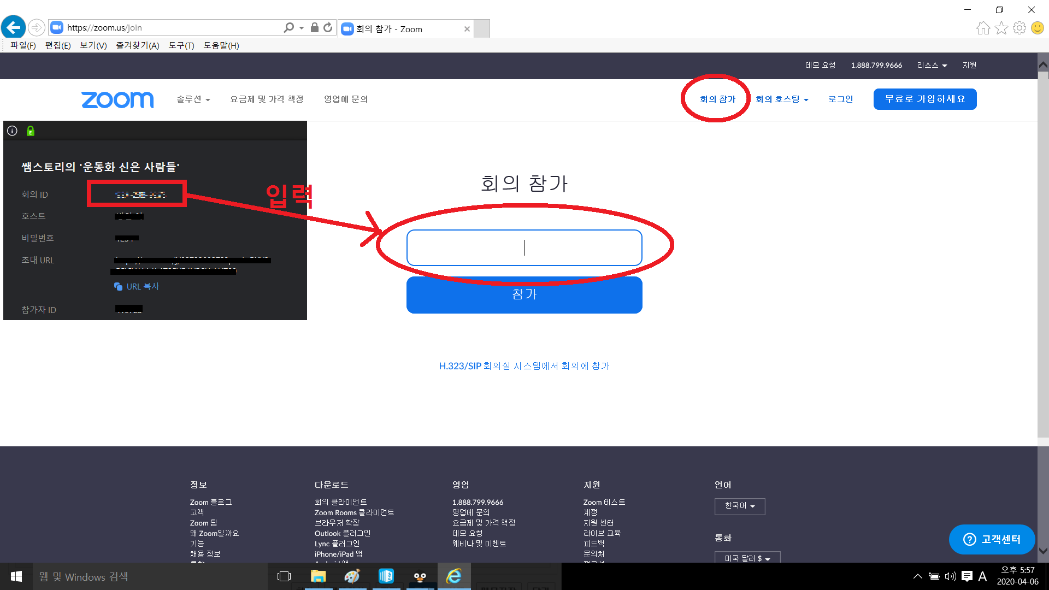Screen dimensions: 1049x590
Task: Open the browser settings gear icon
Action: pos(1019,28)
